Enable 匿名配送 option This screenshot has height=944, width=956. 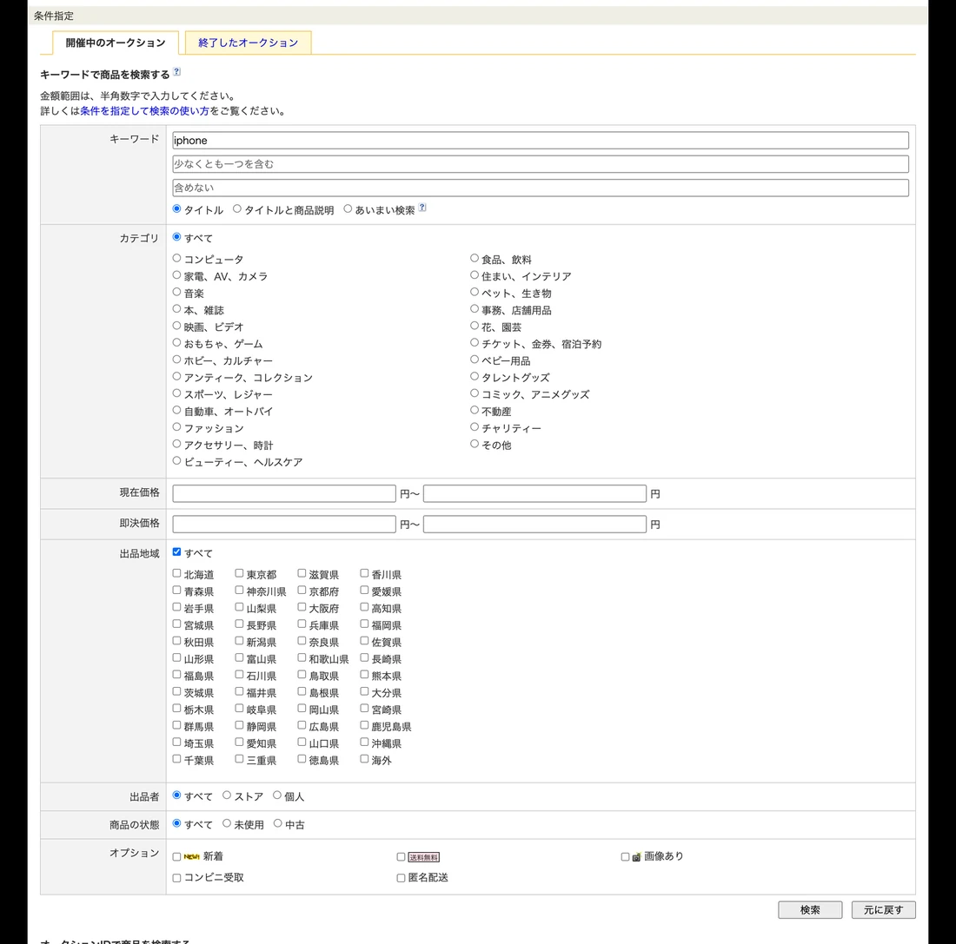point(402,878)
